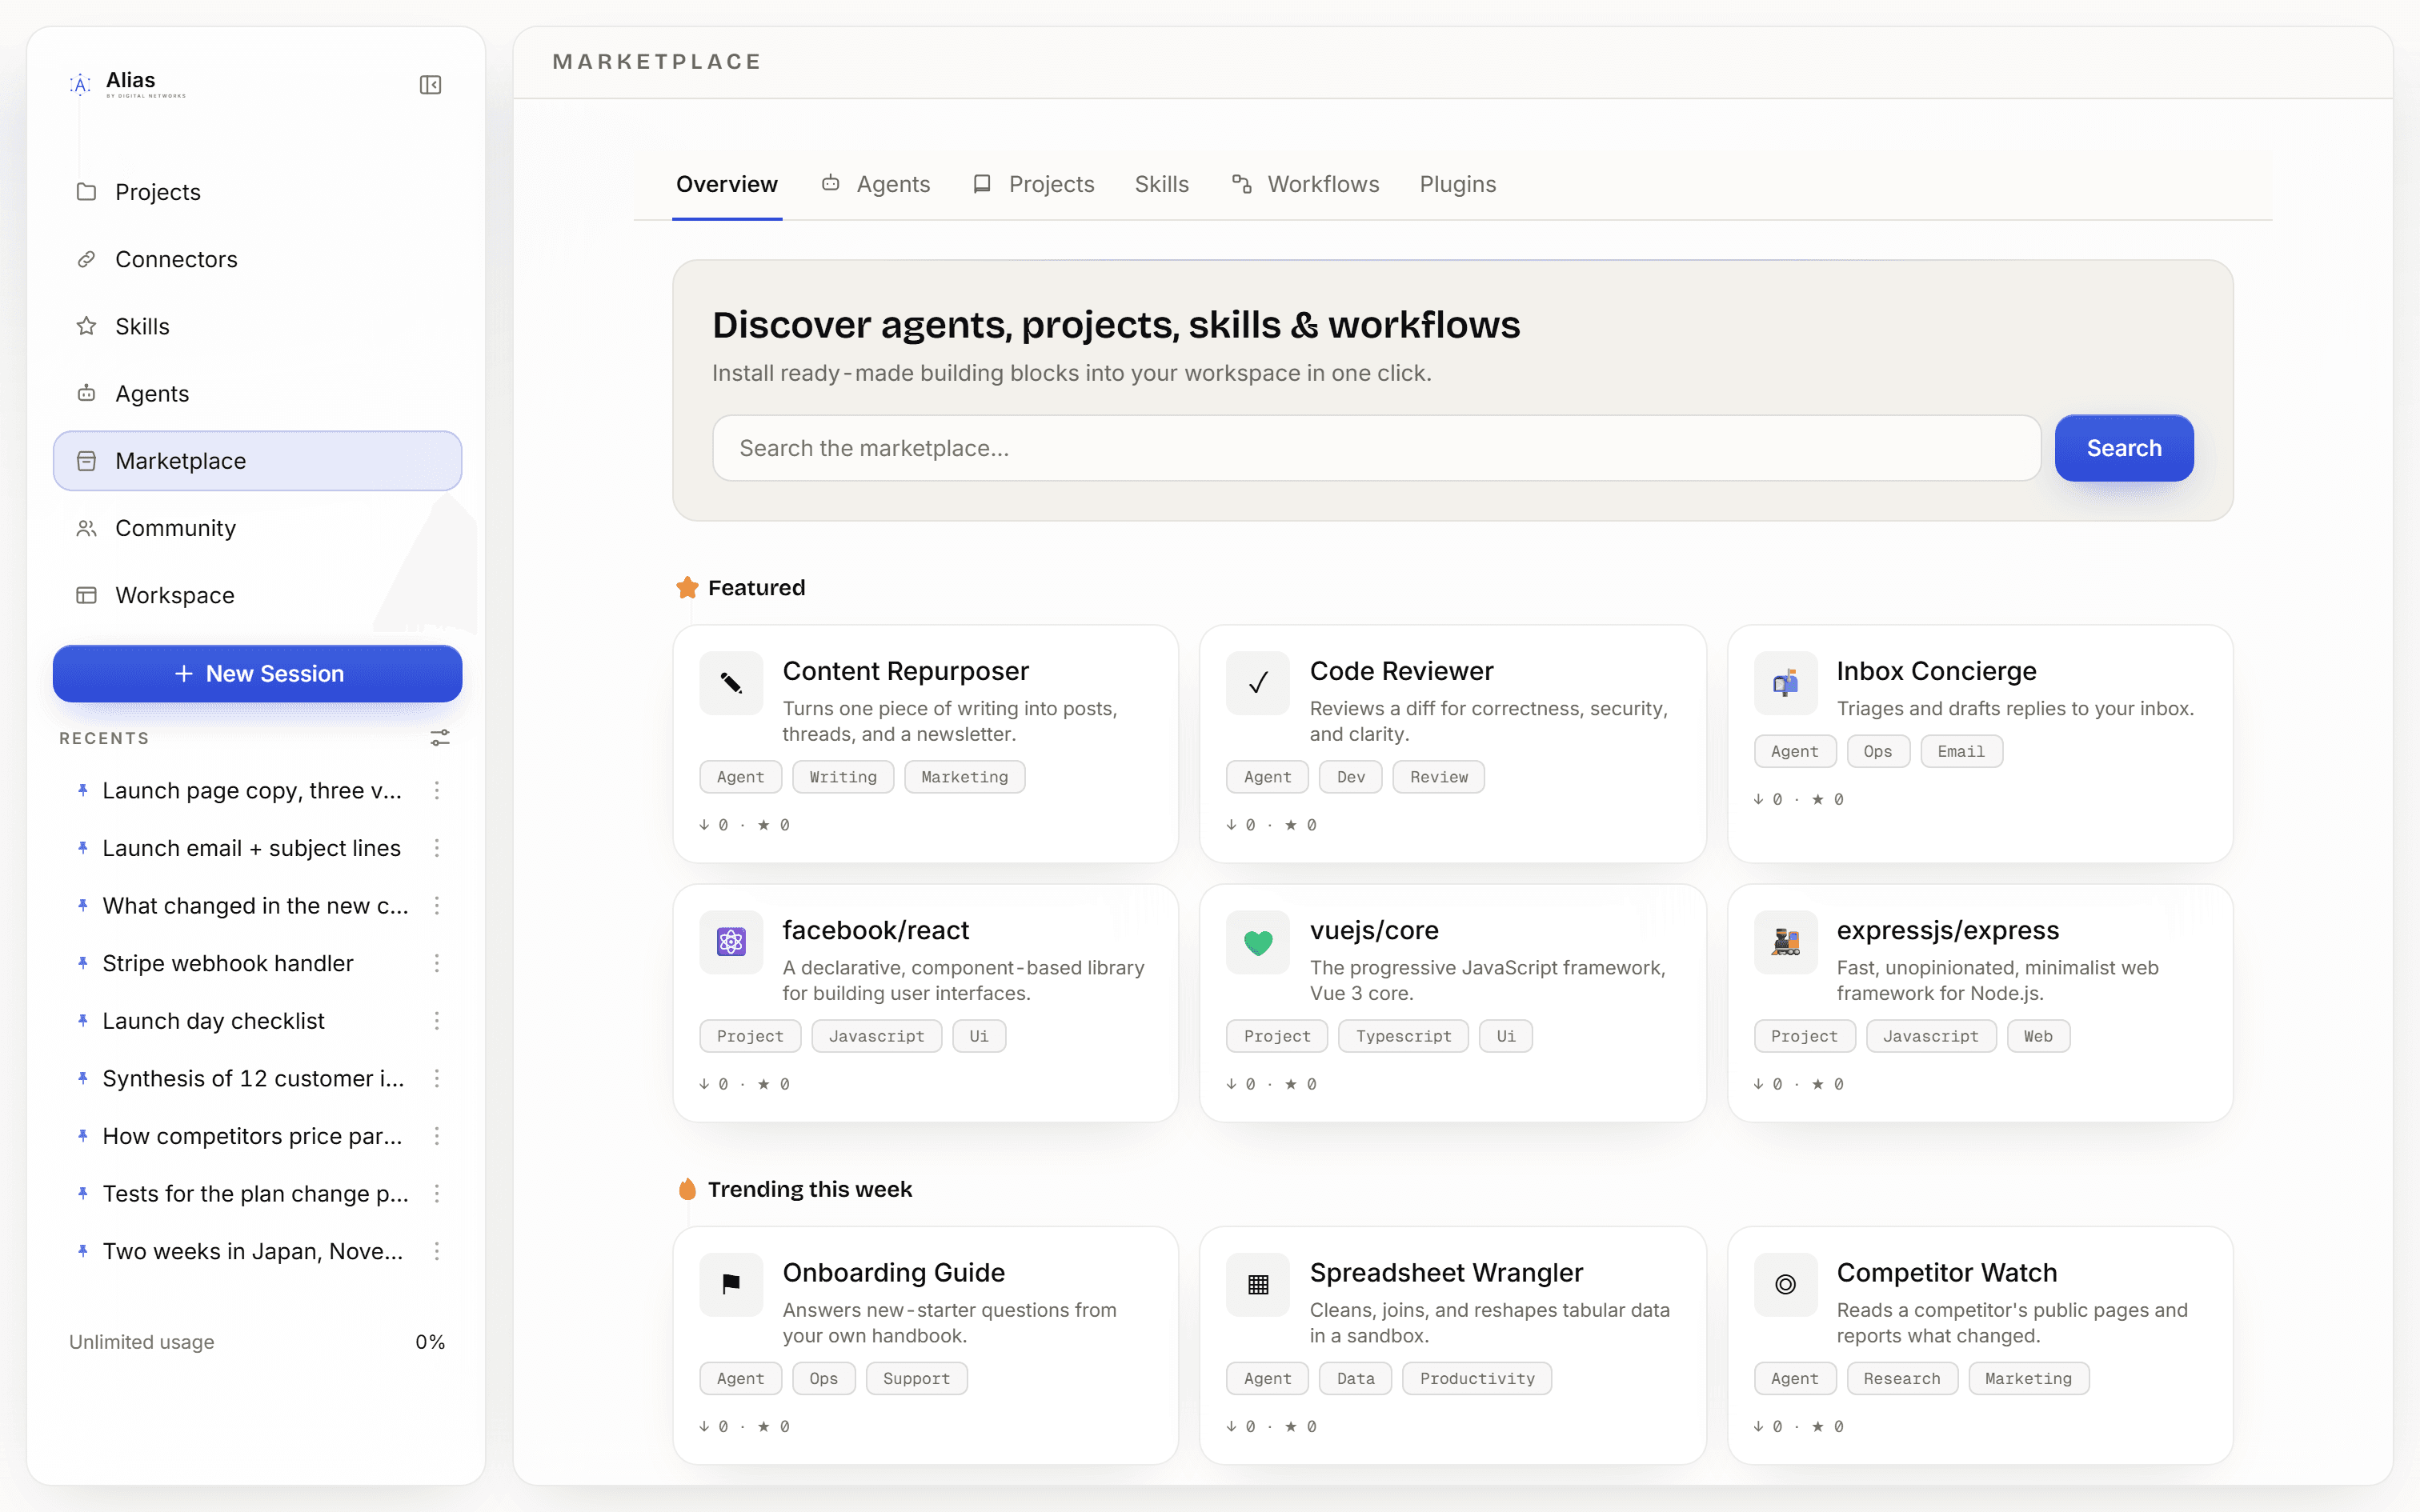Open the How competitors price recent session
The height and width of the screenshot is (1512, 2420).
click(252, 1136)
